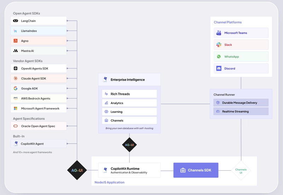Select the Google ADK label
This screenshot has width=283, height=195.
(x=29, y=88)
